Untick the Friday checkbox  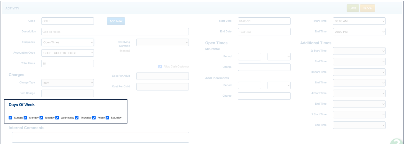point(94,118)
